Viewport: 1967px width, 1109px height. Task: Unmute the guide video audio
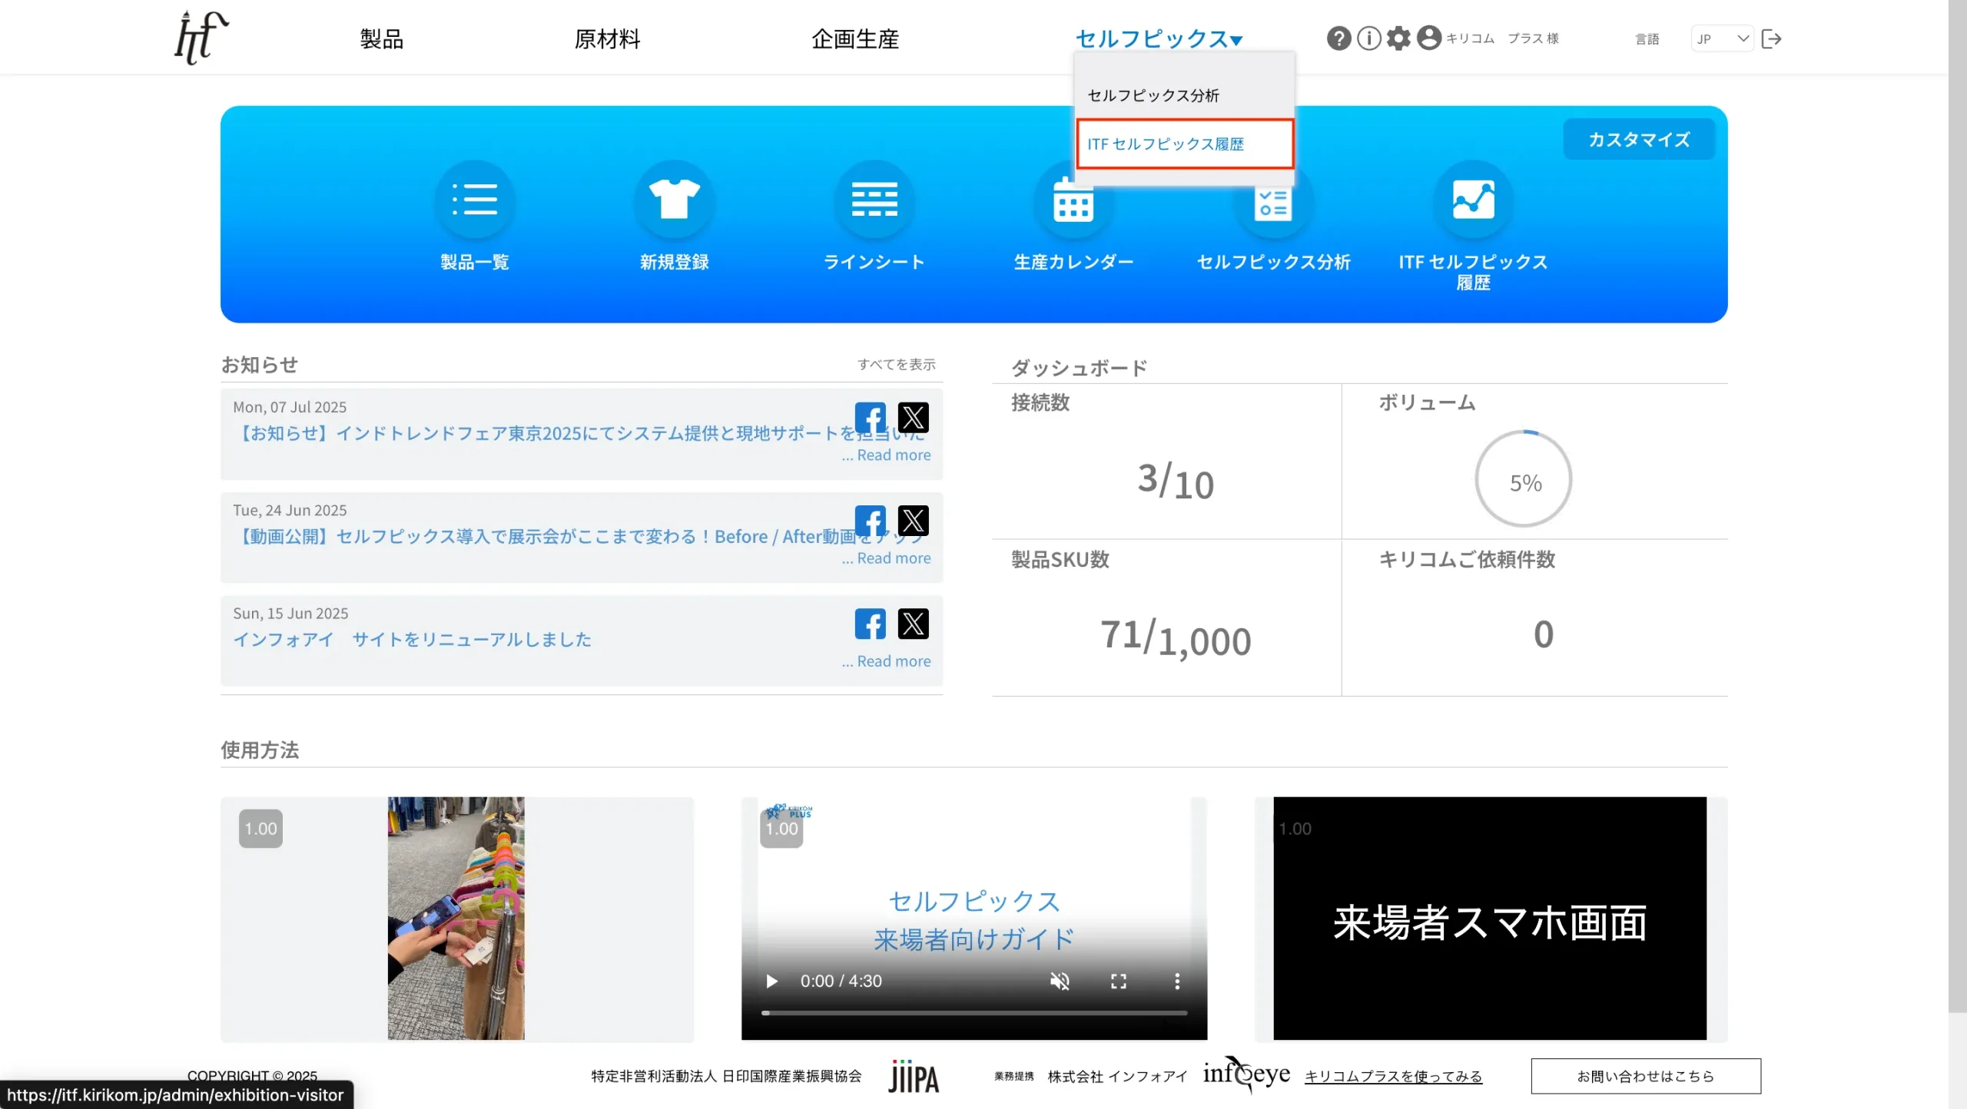tap(1060, 981)
